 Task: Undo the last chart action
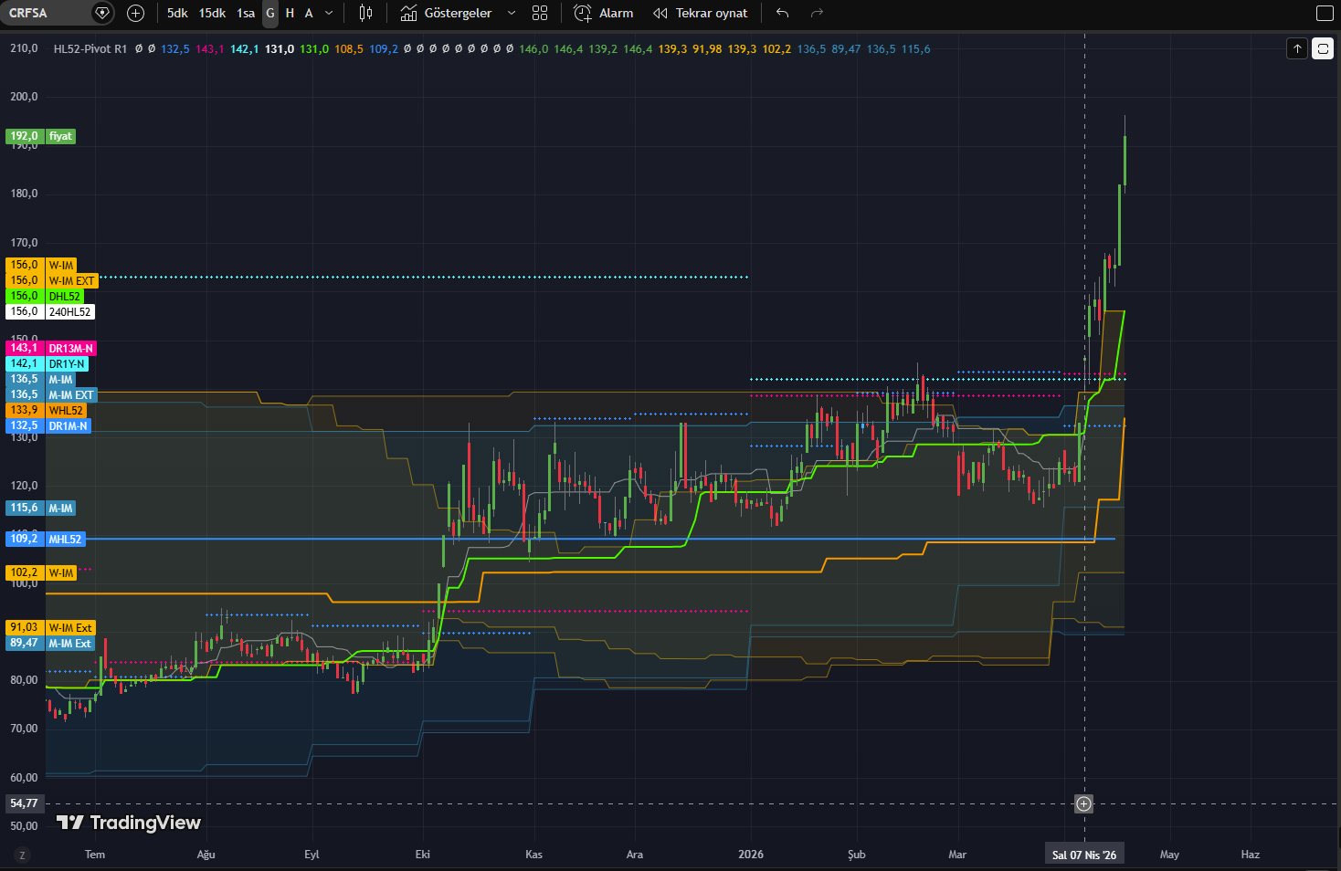pyautogui.click(x=782, y=13)
